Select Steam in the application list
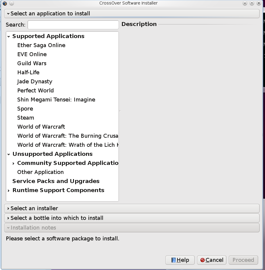 point(26,118)
